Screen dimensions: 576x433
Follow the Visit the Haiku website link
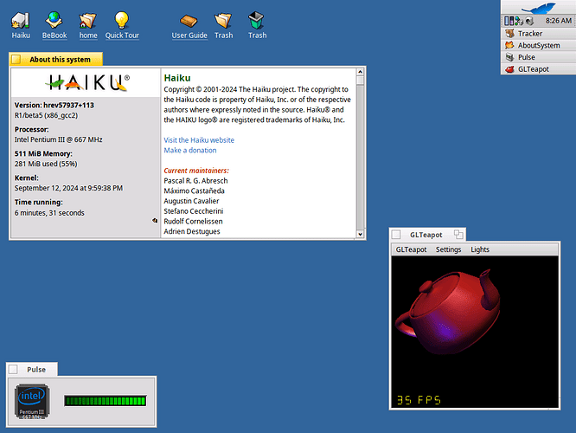[199, 140]
